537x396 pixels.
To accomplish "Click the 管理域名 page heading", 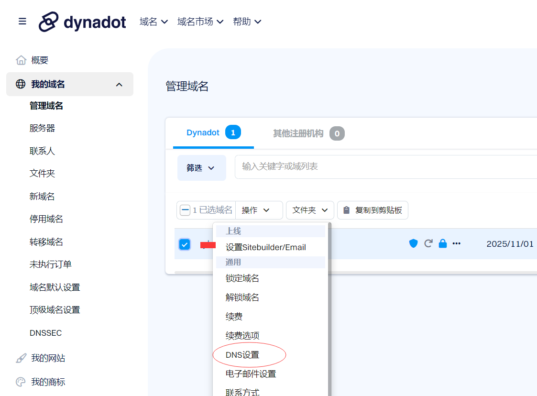I will 187,86.
